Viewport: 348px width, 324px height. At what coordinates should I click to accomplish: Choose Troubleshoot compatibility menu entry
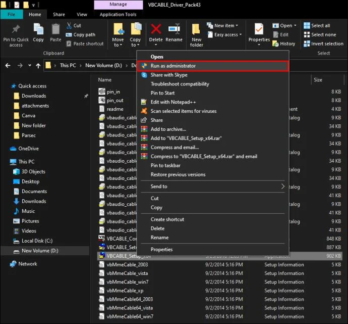click(213, 84)
